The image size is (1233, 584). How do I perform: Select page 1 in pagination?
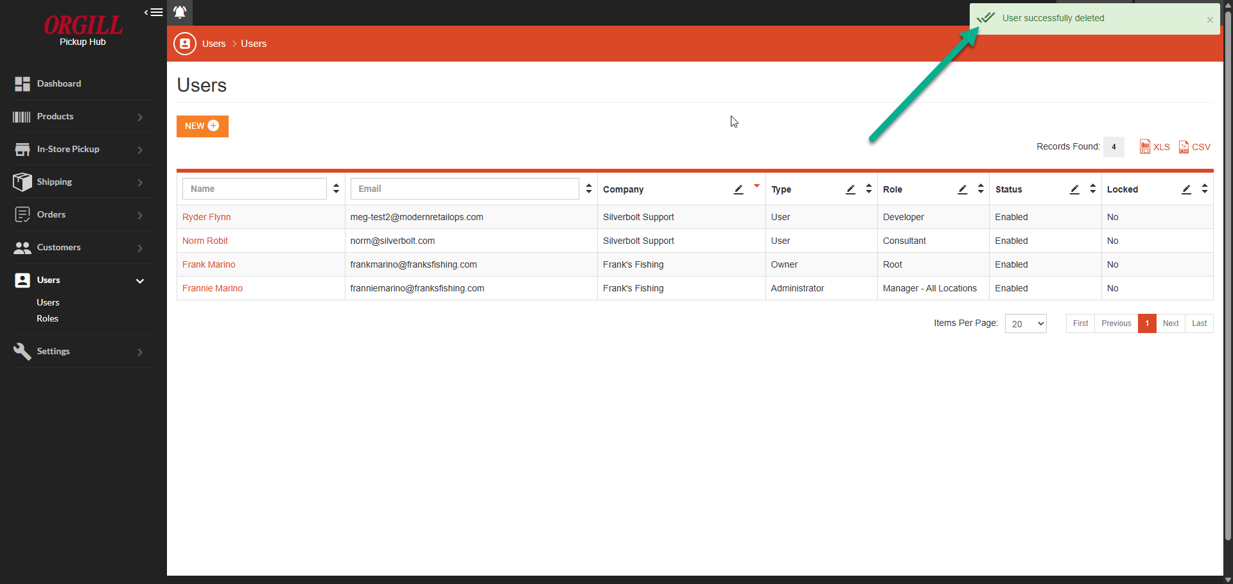pos(1147,323)
